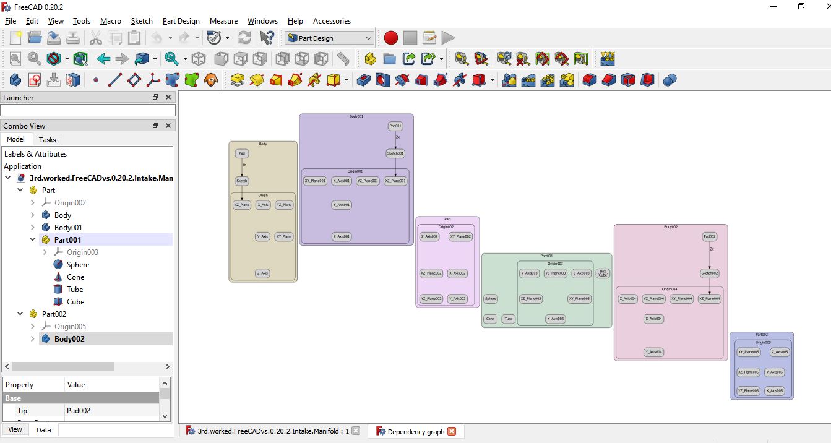Click the horizontal scrollbar below the model tree
Image resolution: width=831 pixels, height=443 pixels.
click(62, 366)
